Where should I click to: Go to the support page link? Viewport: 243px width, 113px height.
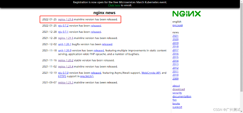177,107
